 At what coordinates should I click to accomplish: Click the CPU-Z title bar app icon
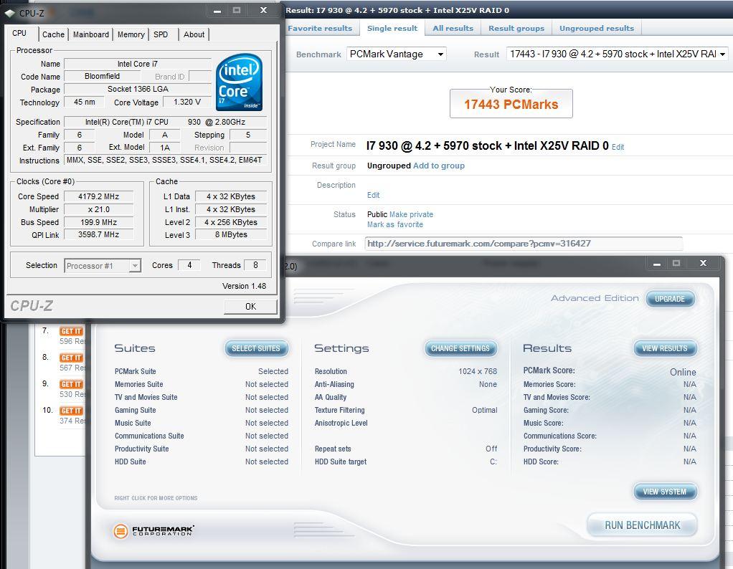pos(10,13)
